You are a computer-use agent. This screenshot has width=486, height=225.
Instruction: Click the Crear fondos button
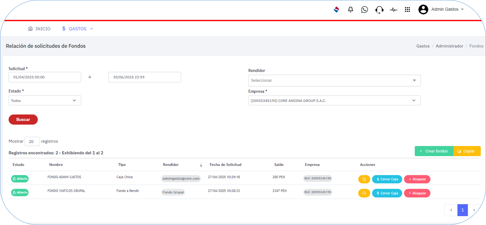(x=434, y=151)
